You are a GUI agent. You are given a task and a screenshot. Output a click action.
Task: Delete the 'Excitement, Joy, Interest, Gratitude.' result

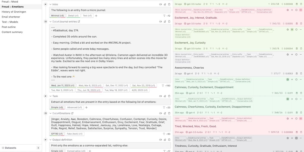301,23
